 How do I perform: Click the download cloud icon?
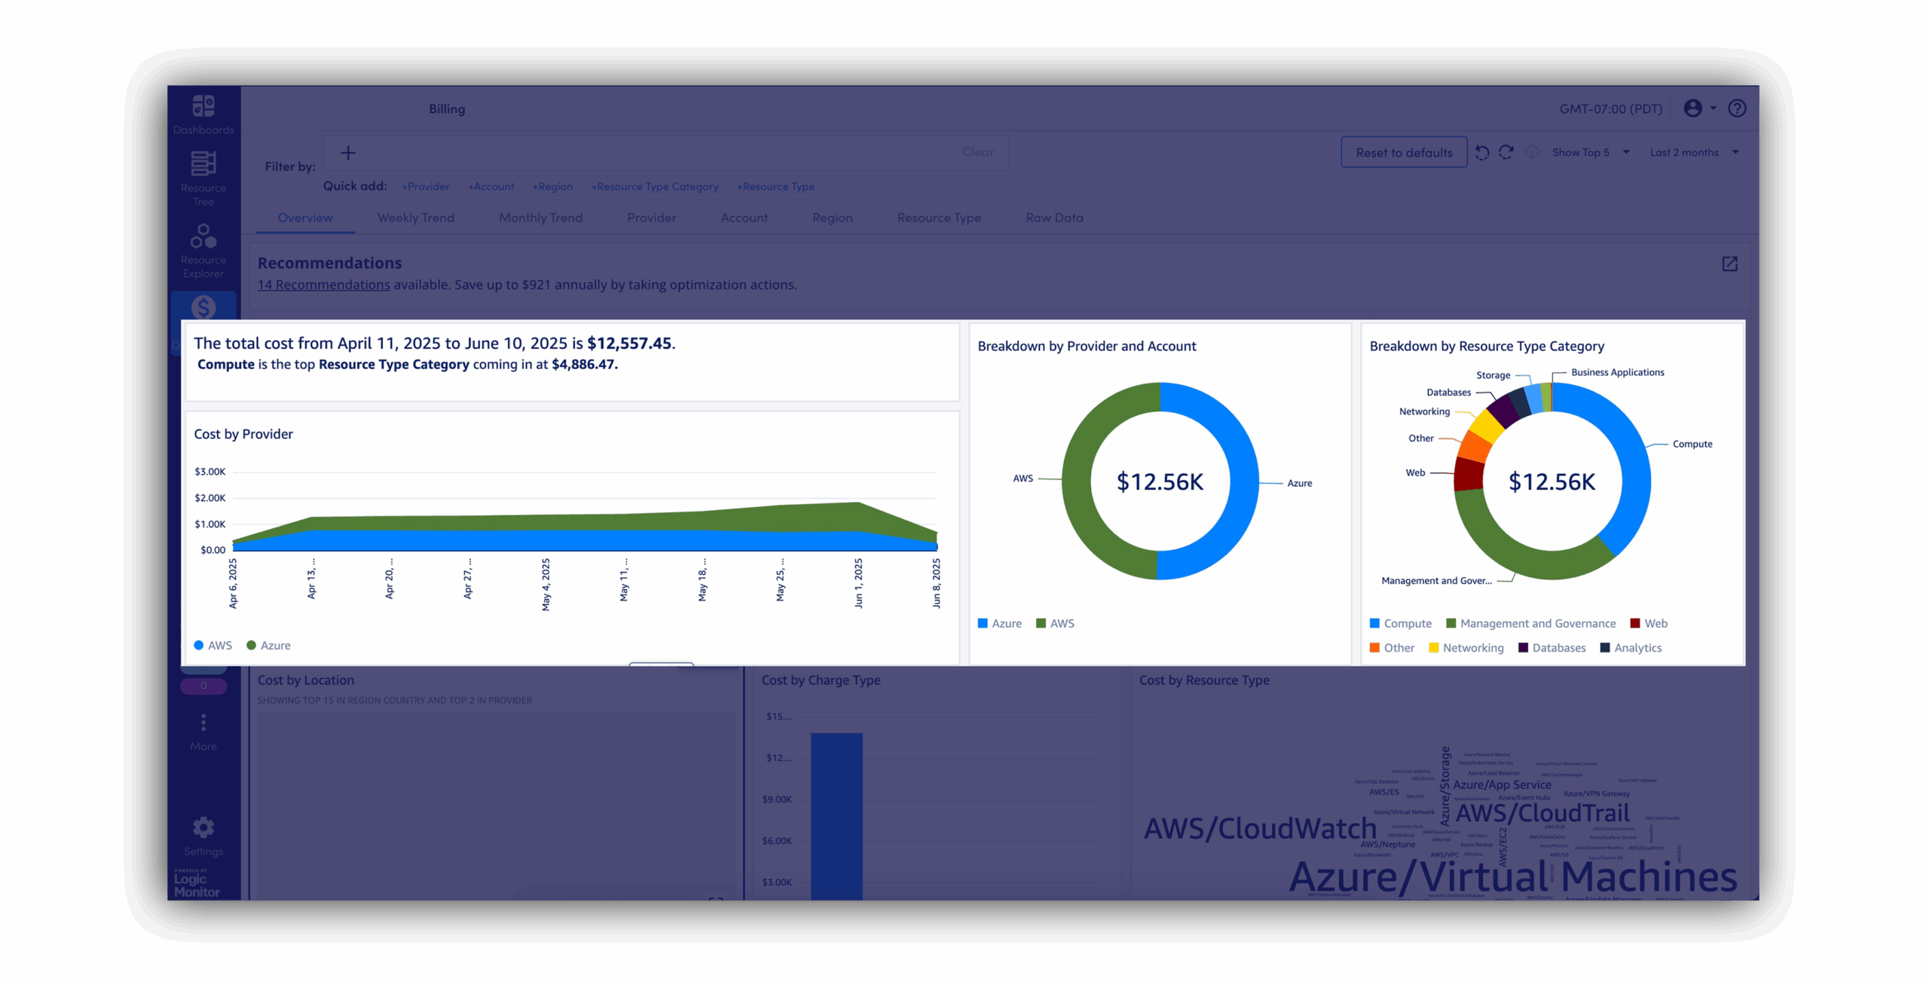tap(1532, 152)
